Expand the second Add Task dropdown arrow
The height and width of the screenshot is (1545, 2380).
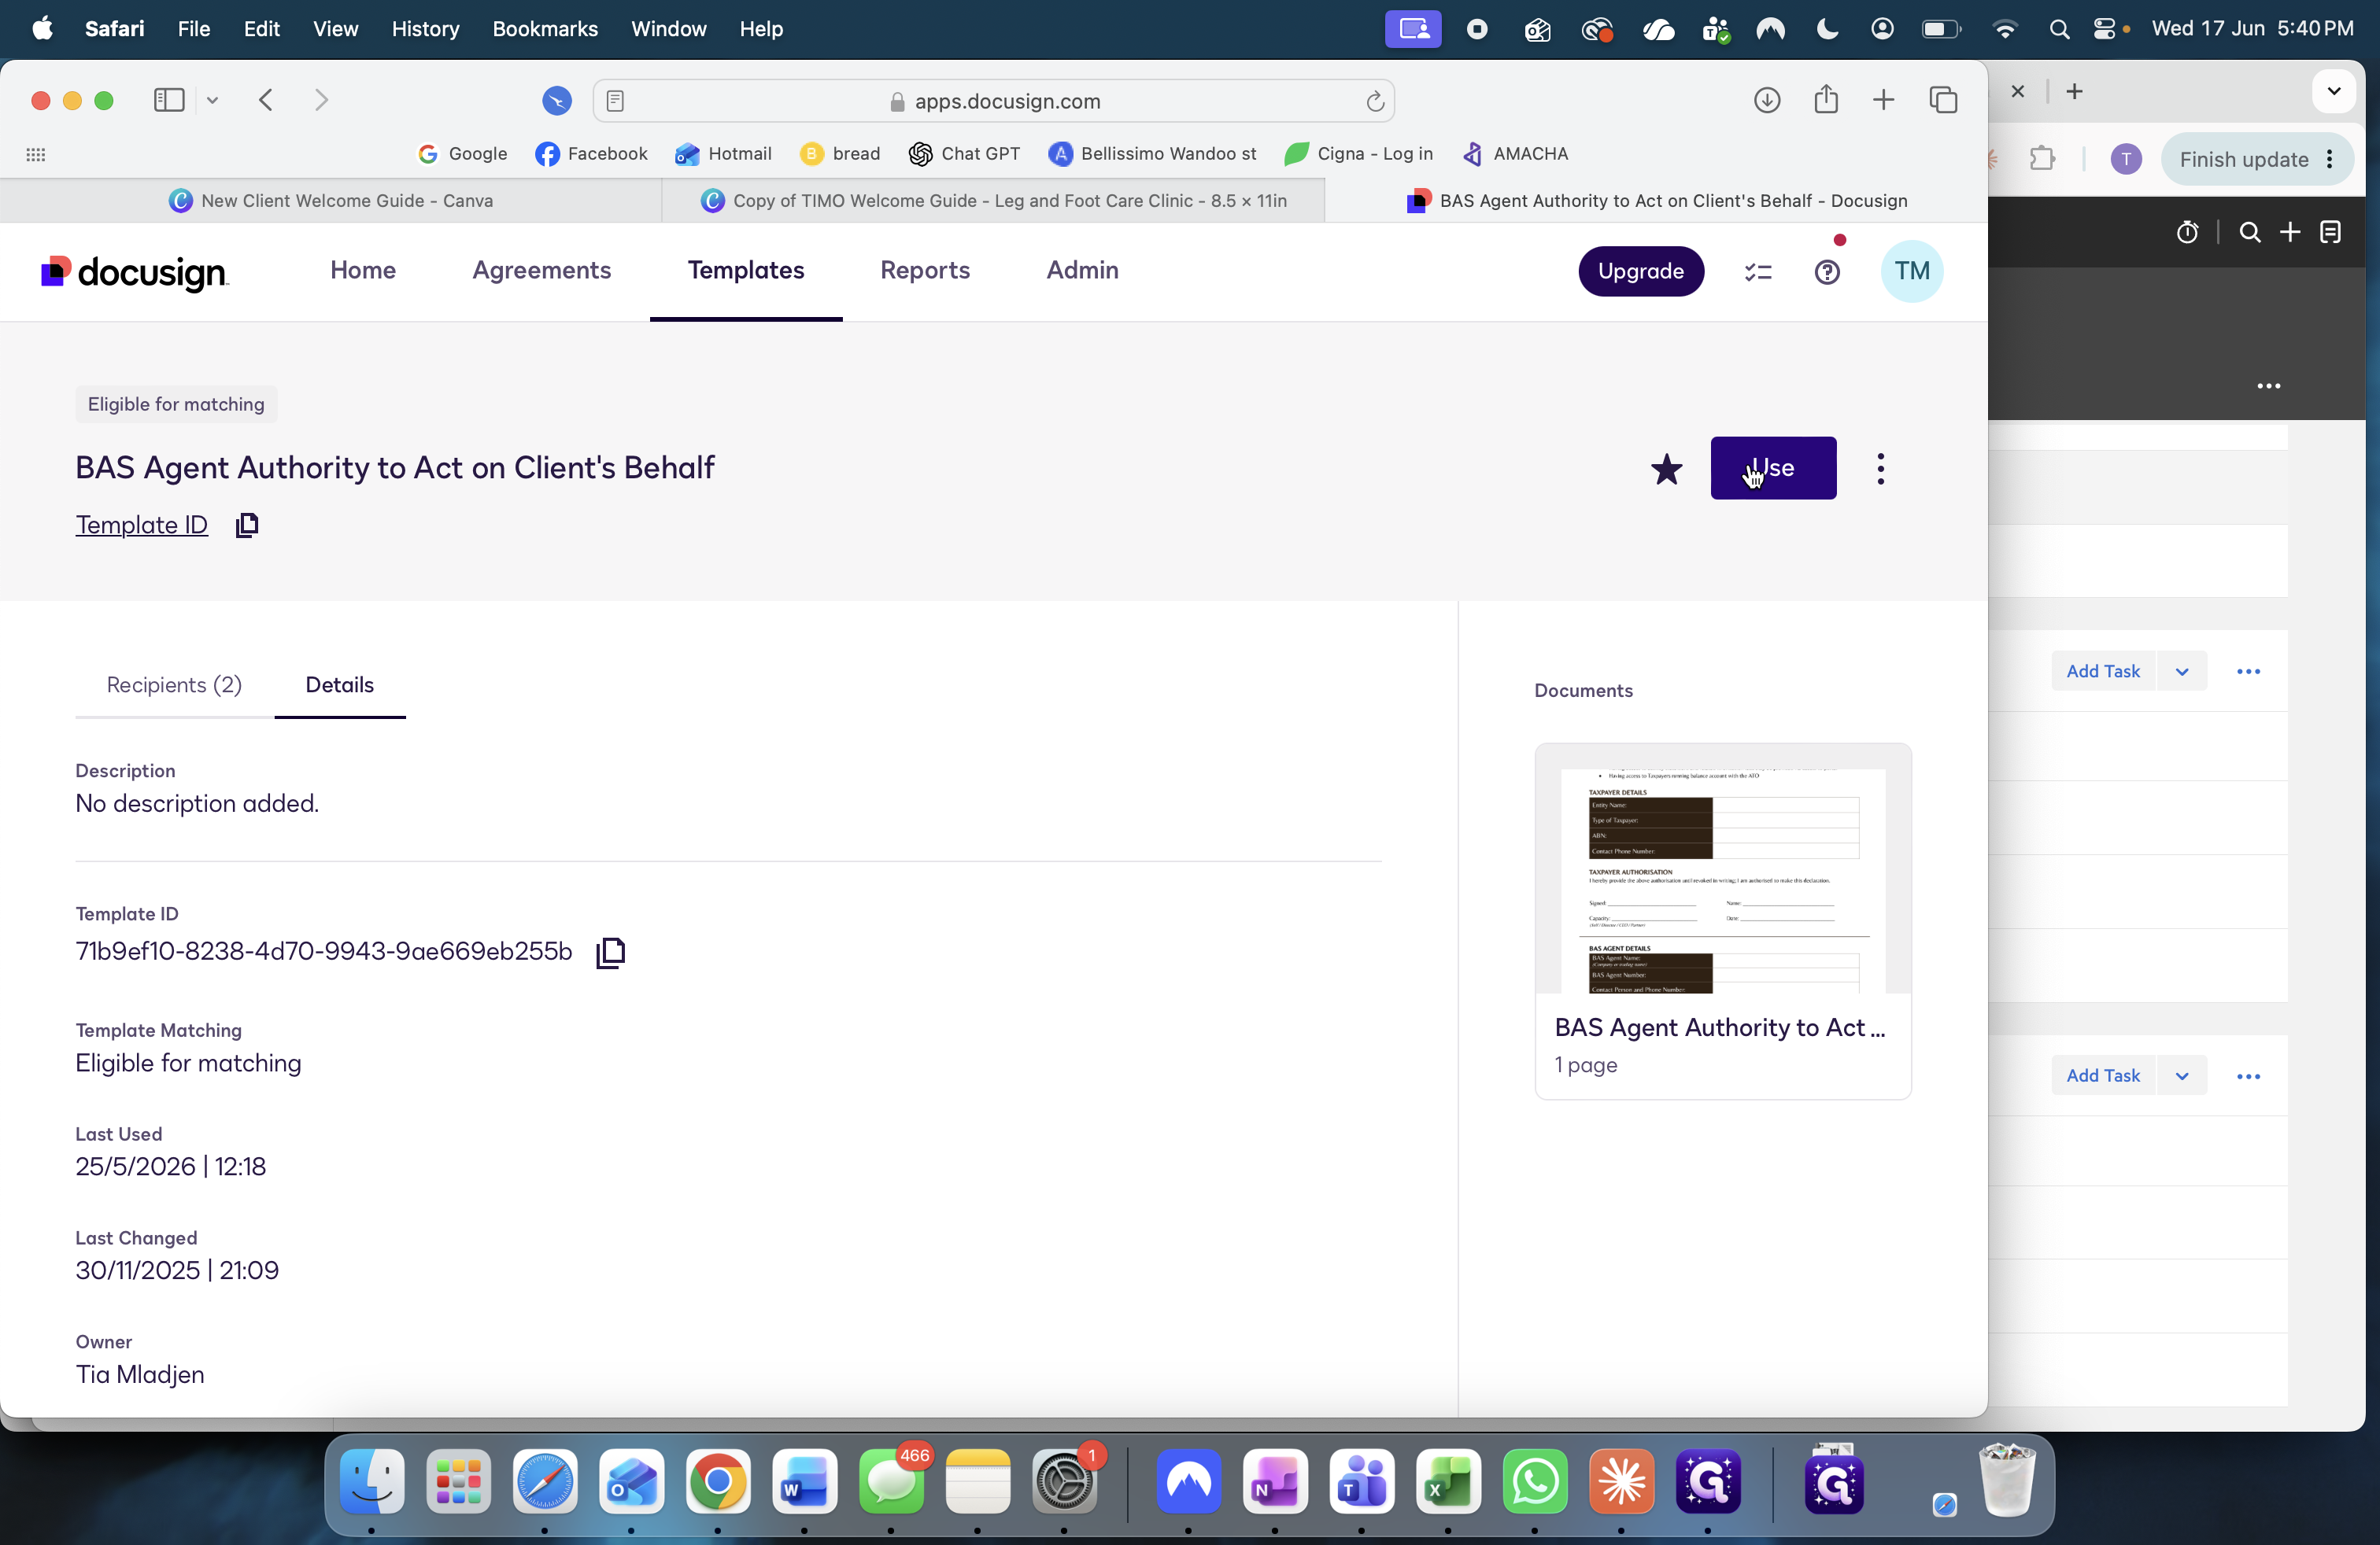pos(2182,1076)
